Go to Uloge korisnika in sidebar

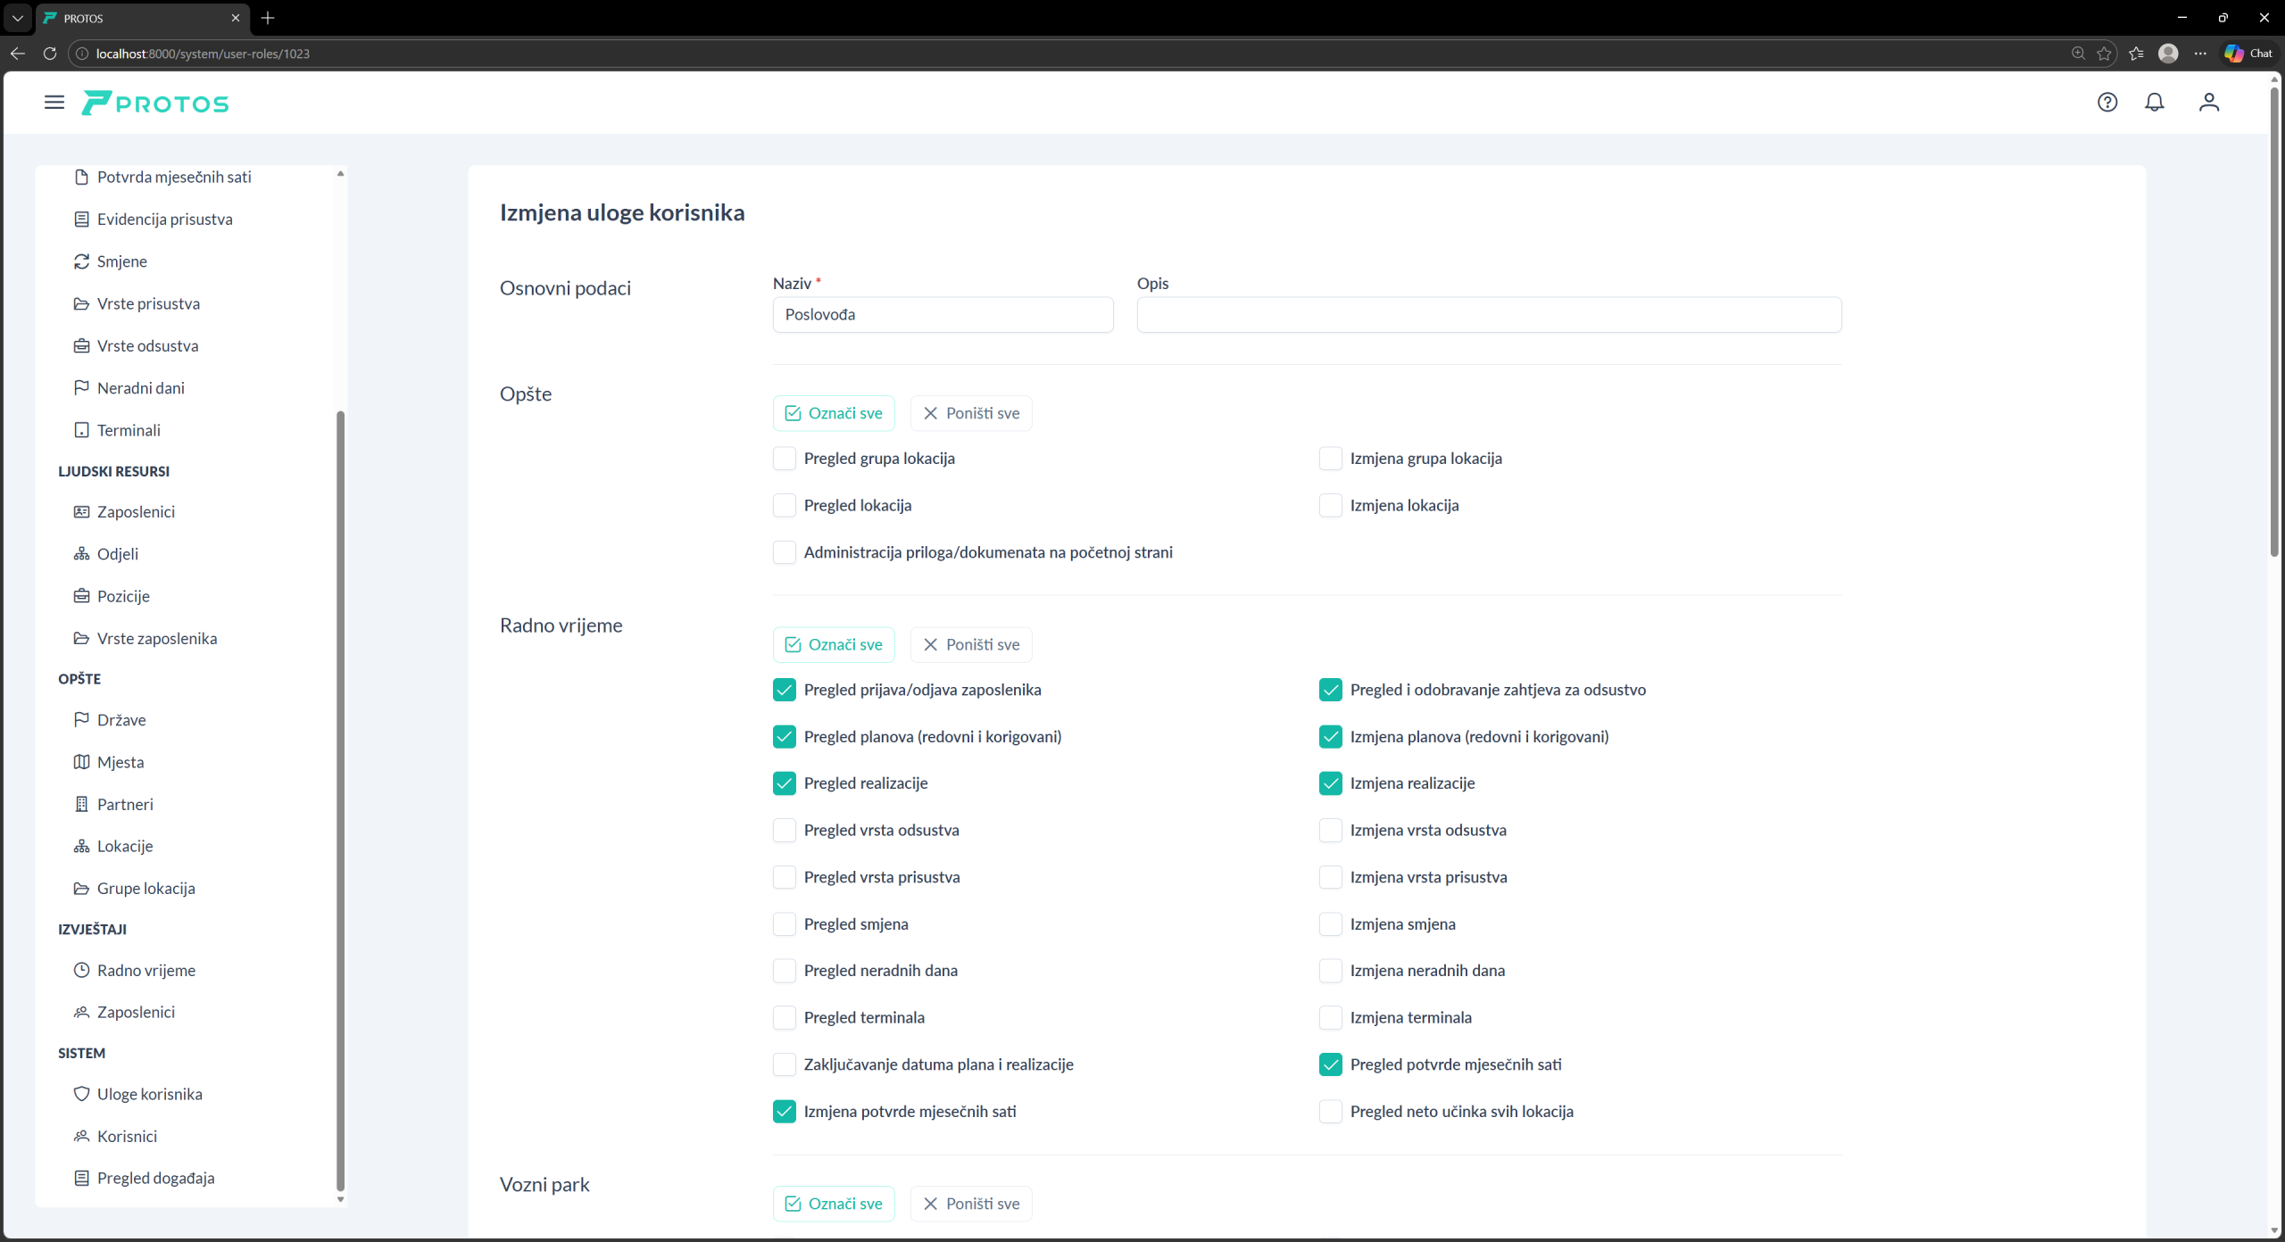[x=149, y=1094]
